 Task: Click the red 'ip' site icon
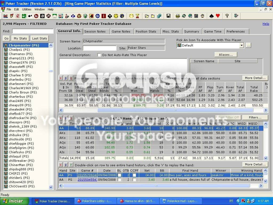[67, 16]
